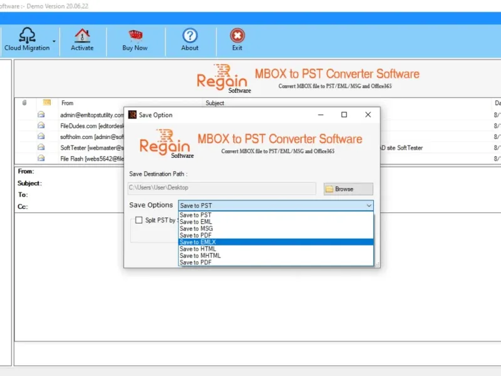The height and width of the screenshot is (376, 501).
Task: Maximize the Save Option dialog
Action: (x=344, y=115)
